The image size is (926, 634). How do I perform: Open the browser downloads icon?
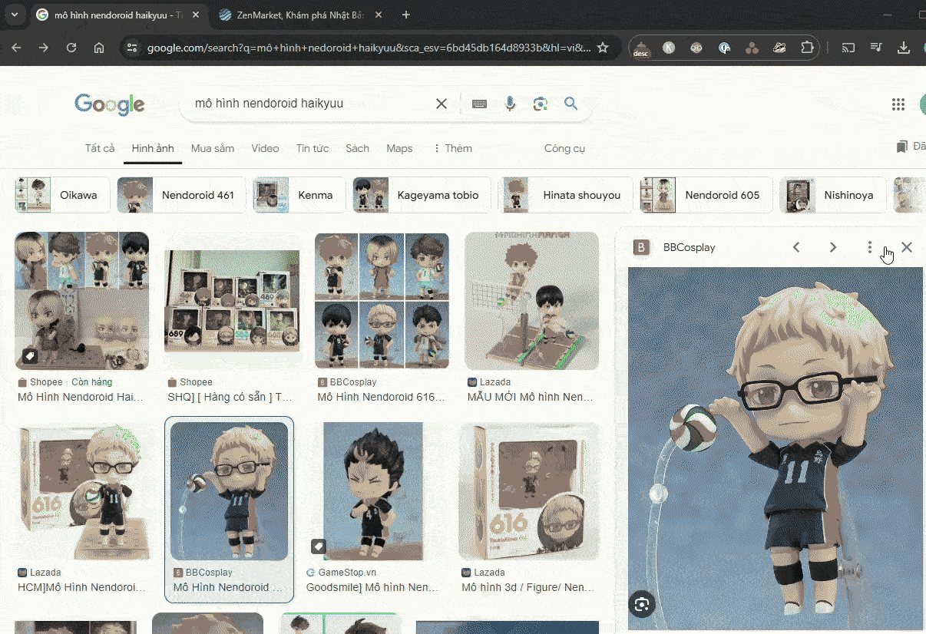[x=904, y=48]
